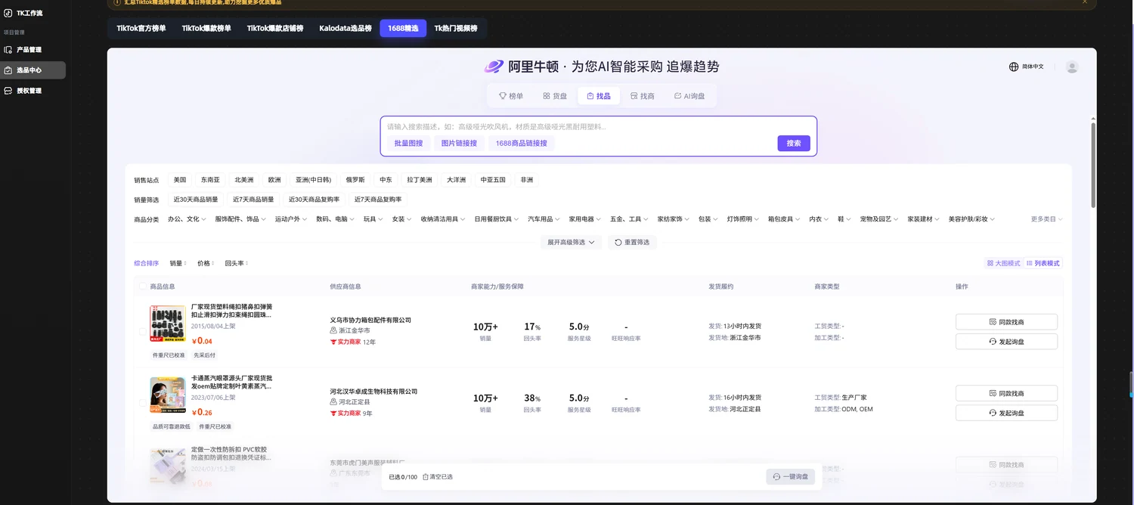Sort by 价格
The image size is (1134, 505).
(x=206, y=264)
